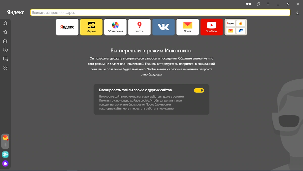This screenshot has height=171, width=303.
Task: Disable the third-party cookie blocking toggle
Action: coord(199,90)
